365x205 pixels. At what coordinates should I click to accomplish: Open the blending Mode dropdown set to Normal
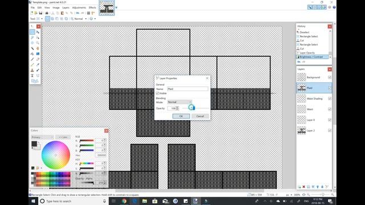click(180, 102)
